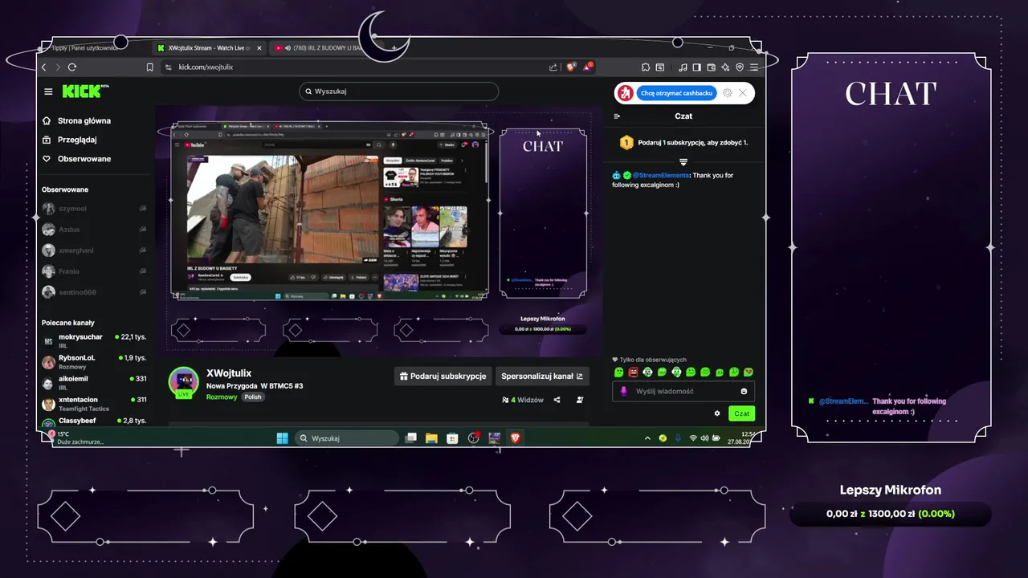Close the XWojtulix Stream tab
Image resolution: width=1028 pixels, height=578 pixels.
259,48
